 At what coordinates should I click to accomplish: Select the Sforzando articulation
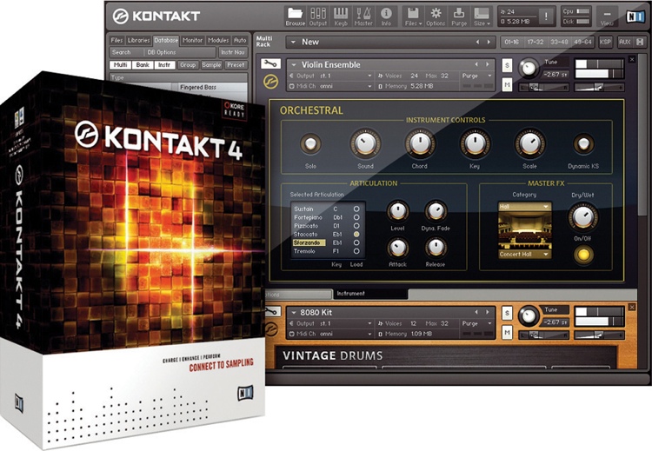pos(306,243)
